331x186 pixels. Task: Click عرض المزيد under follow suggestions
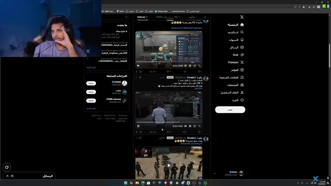[x=91, y=109]
